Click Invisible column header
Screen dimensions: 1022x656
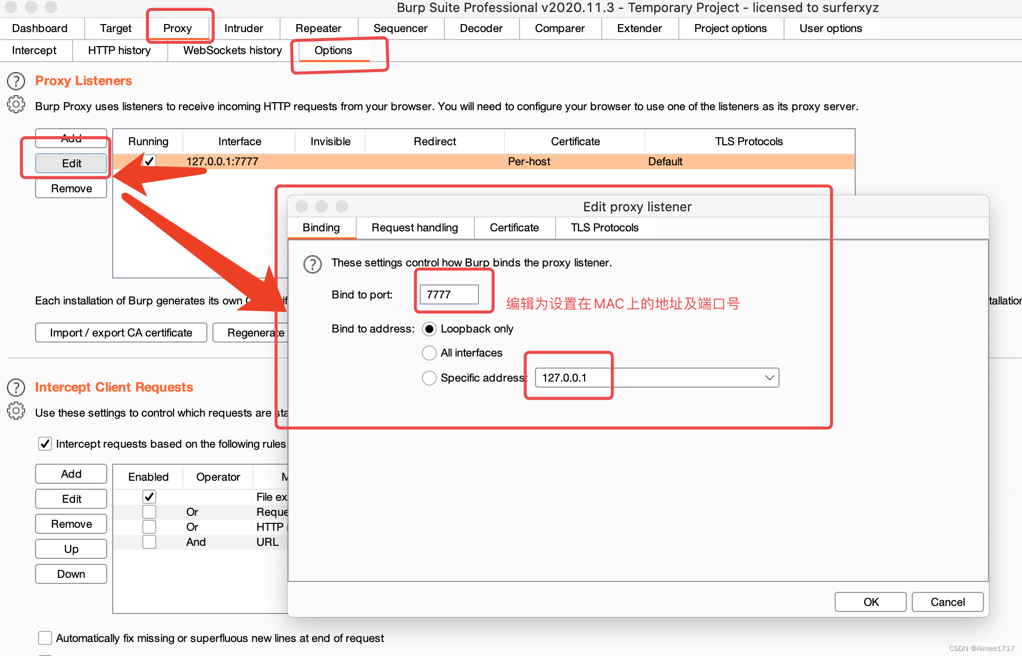pos(330,142)
